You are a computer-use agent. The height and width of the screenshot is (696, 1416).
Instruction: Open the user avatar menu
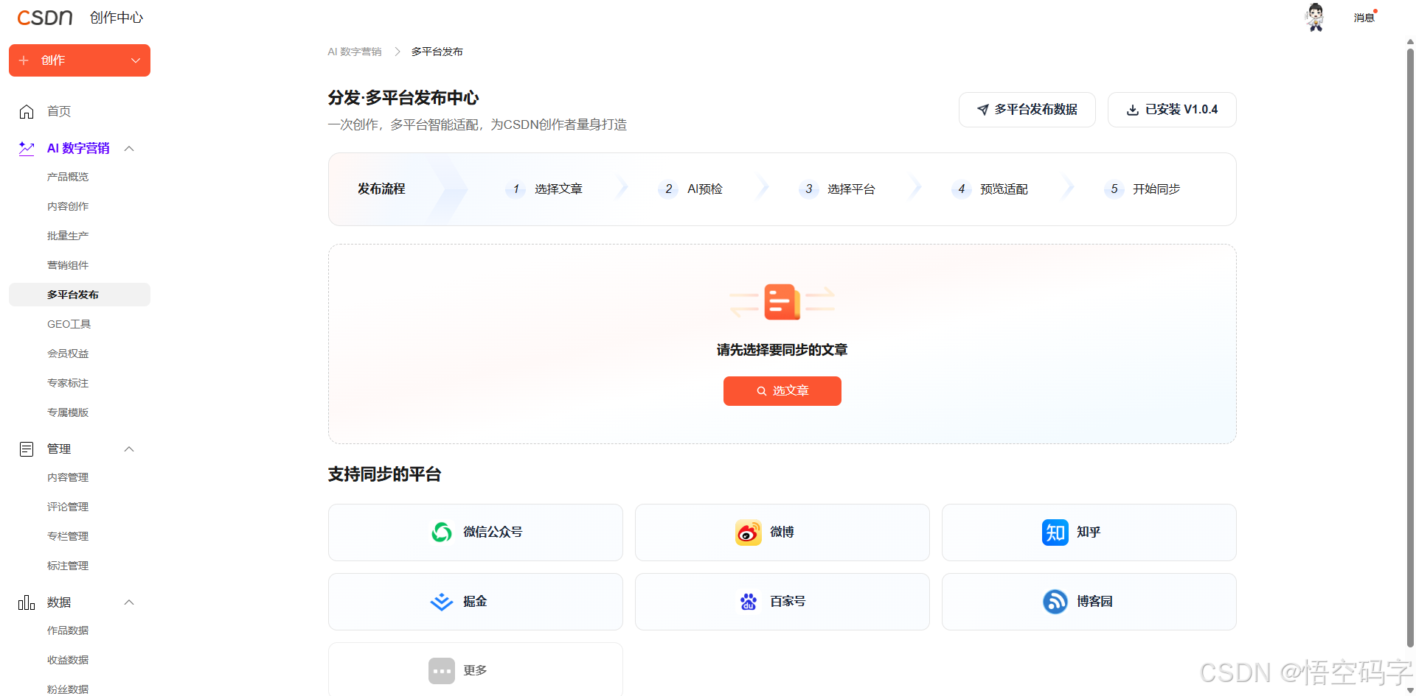(1315, 17)
